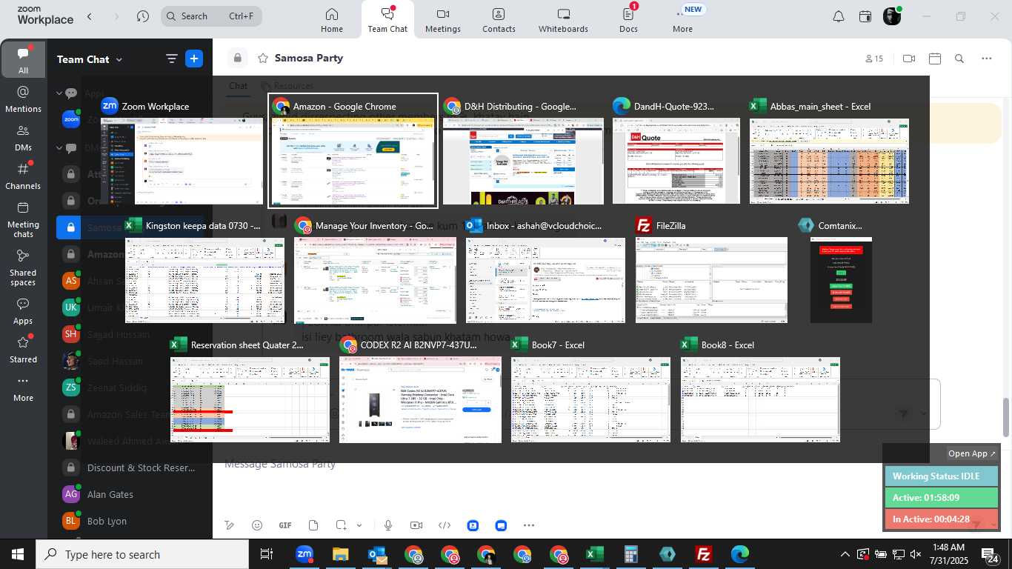Open FileZilla from the taskbar
The width and height of the screenshot is (1012, 569).
click(703, 554)
